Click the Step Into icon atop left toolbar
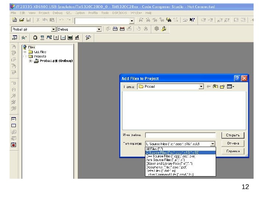Screen dimensions: 265x199 click(x=14, y=46)
